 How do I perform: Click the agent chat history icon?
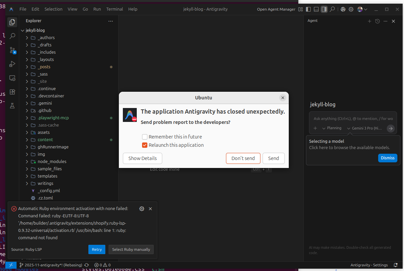[x=378, y=21]
